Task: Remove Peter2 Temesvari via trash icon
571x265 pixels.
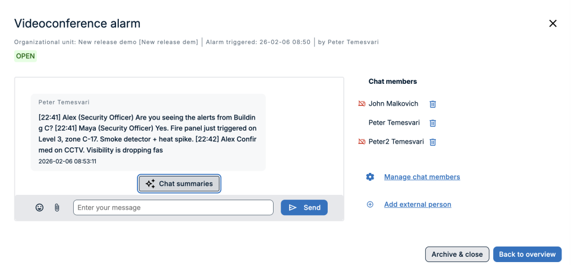Action: pyautogui.click(x=433, y=142)
